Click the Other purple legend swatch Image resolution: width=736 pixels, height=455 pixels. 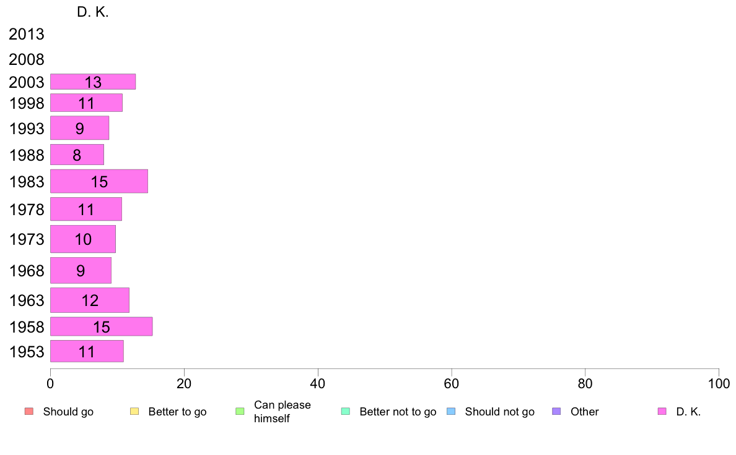(x=557, y=412)
